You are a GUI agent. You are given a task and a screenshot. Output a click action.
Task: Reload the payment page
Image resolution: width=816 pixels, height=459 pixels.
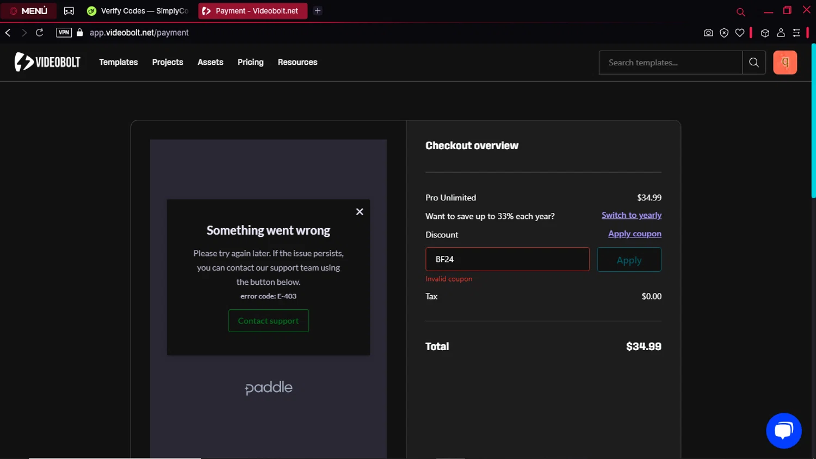coord(40,33)
